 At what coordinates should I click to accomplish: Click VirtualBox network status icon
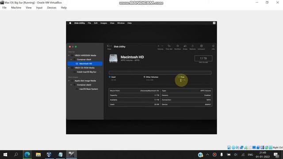pos(241,148)
